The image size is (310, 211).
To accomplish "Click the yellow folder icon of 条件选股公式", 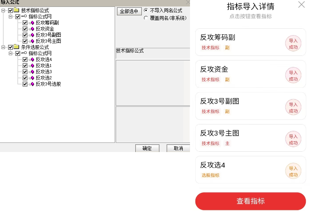I will [16, 47].
